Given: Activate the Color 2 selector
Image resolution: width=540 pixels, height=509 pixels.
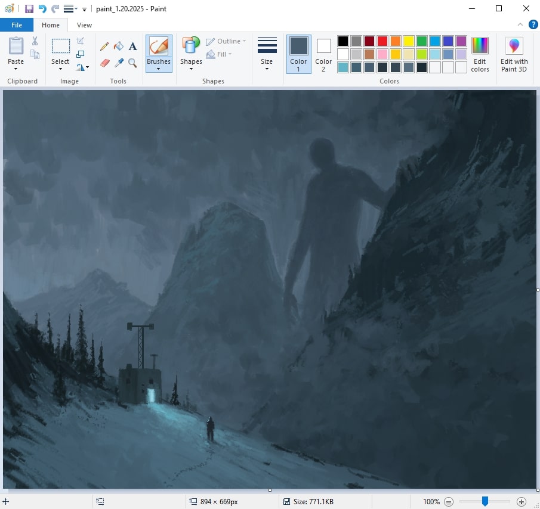Looking at the screenshot, I should coord(323,54).
